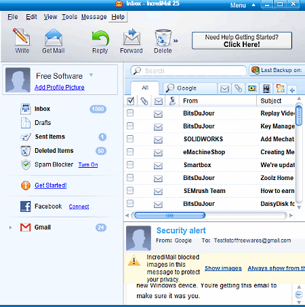Click Facebook Connect link
The image size is (305, 307).
point(79,206)
